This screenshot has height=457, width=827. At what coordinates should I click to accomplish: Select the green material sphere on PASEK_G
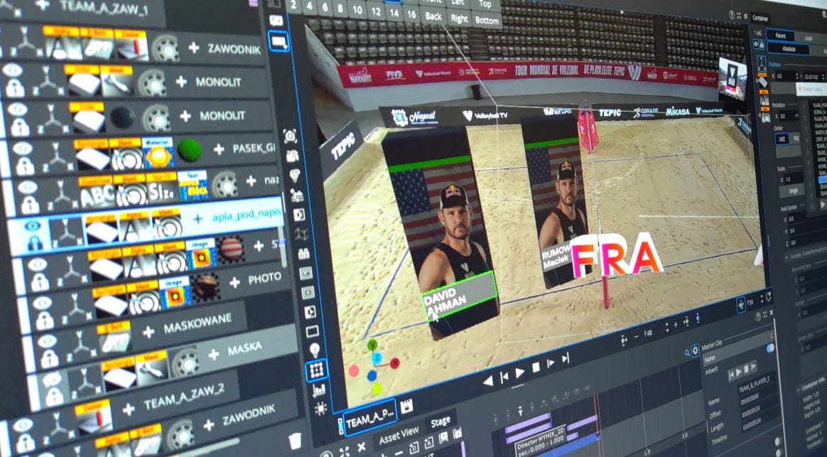click(x=190, y=151)
